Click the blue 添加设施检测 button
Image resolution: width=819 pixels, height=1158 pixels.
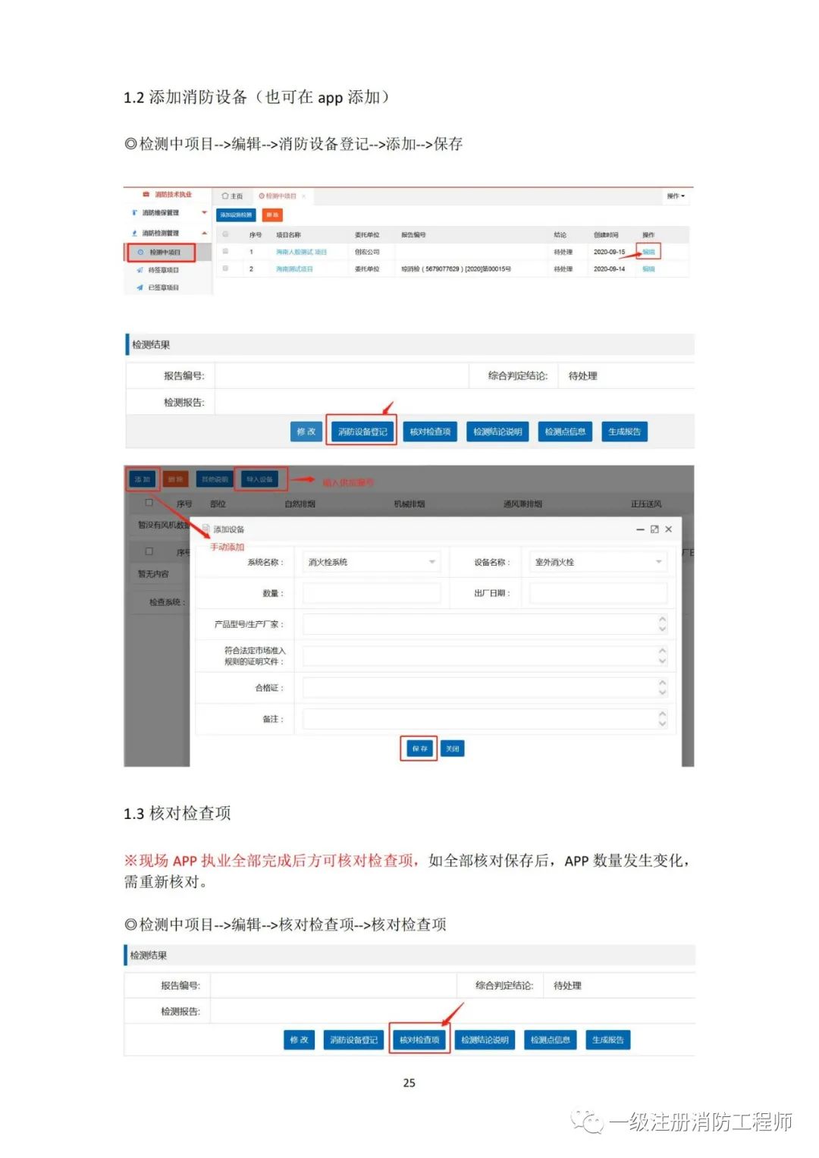pos(236,215)
